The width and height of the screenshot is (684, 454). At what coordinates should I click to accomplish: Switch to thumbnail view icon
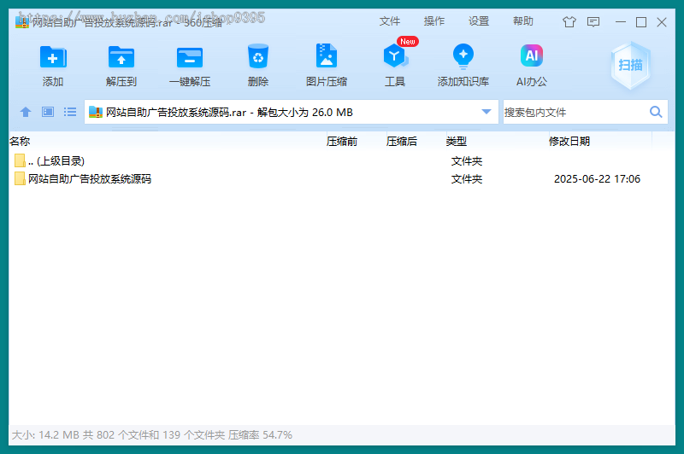[48, 112]
